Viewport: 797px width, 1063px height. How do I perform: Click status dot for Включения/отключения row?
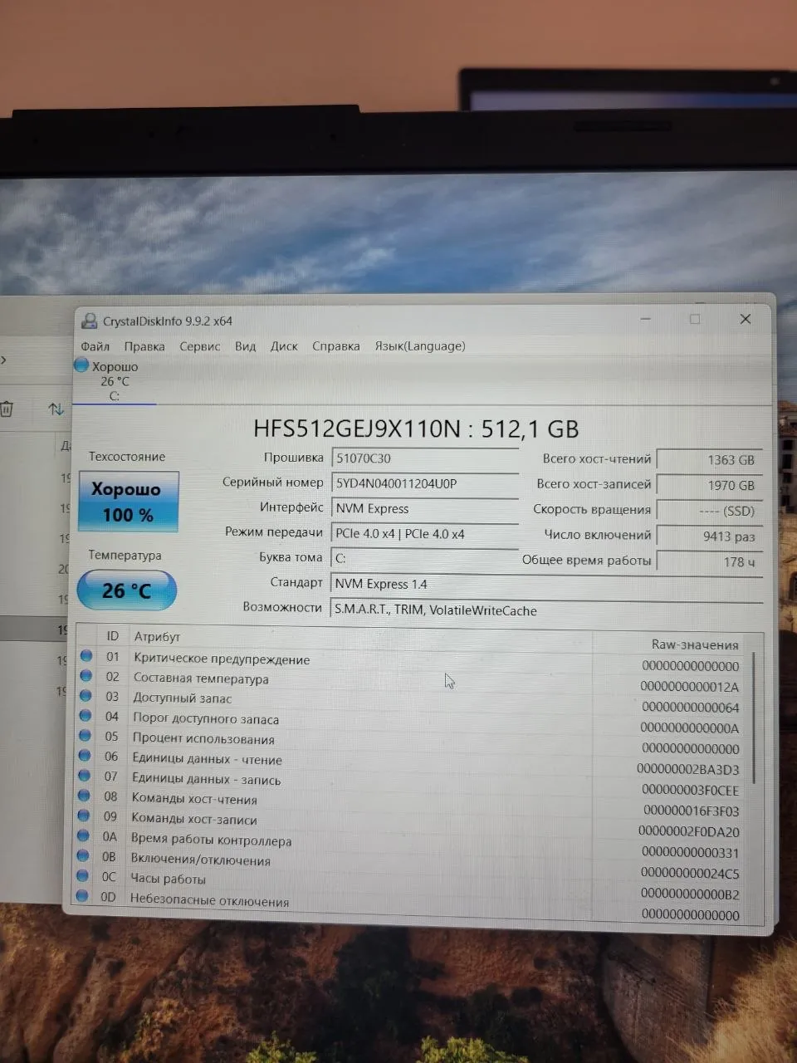click(x=82, y=855)
